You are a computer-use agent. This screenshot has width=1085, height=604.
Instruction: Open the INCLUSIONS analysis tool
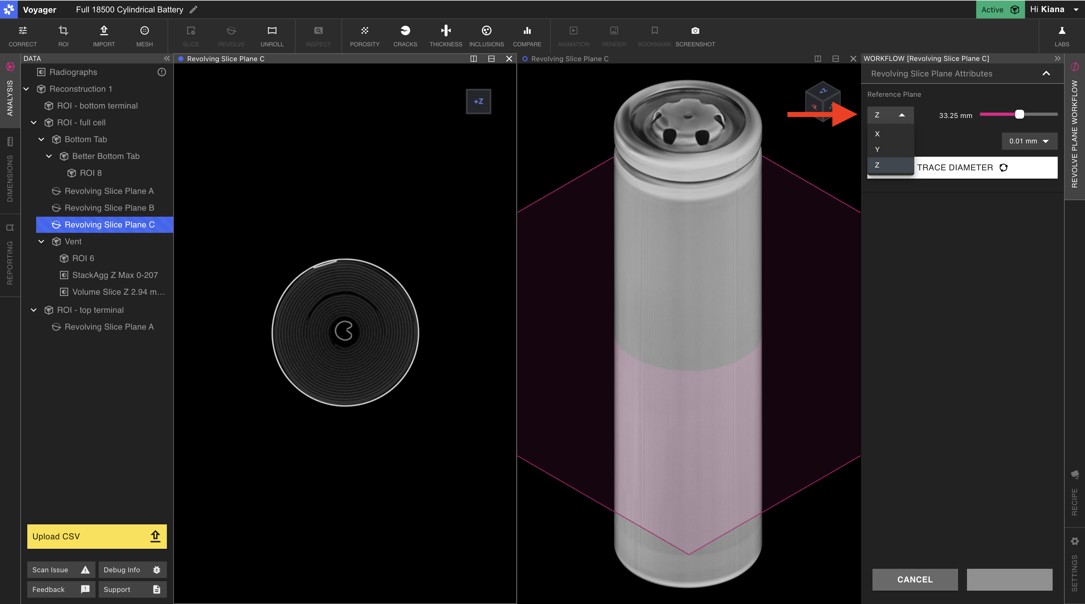click(x=486, y=36)
